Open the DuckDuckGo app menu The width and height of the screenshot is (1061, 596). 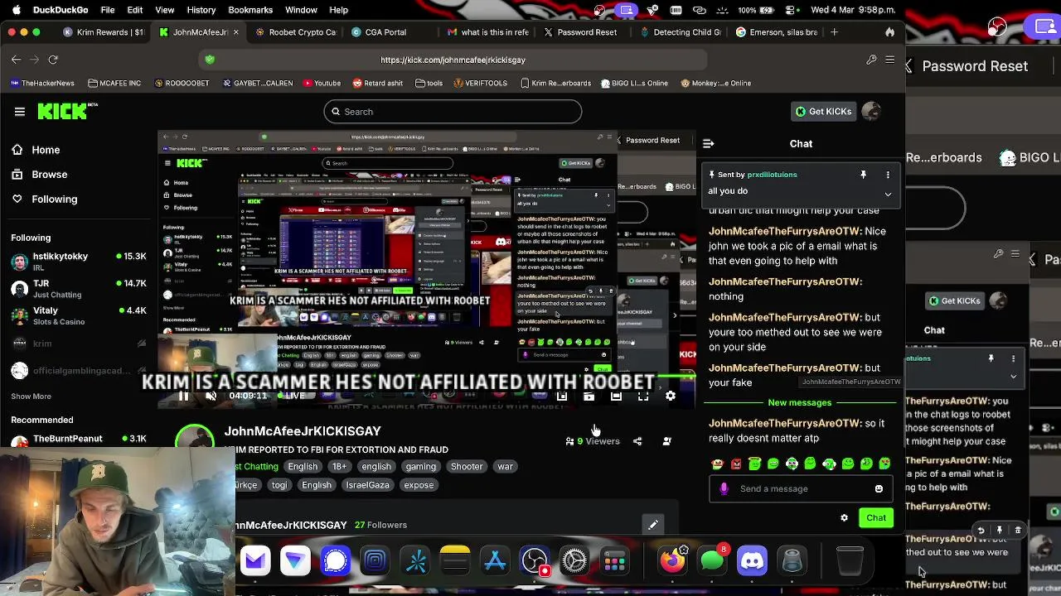point(61,10)
